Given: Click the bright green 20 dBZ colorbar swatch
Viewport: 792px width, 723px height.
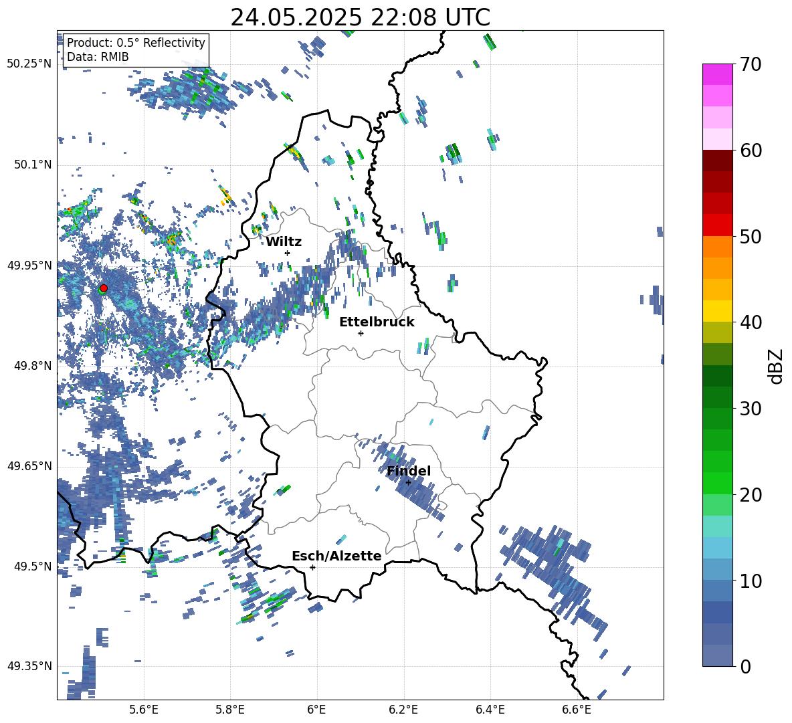Looking at the screenshot, I should click(717, 483).
